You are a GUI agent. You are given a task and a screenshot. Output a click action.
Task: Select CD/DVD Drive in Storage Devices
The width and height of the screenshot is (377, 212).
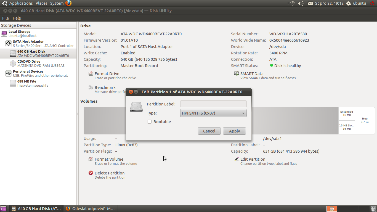coord(29,63)
